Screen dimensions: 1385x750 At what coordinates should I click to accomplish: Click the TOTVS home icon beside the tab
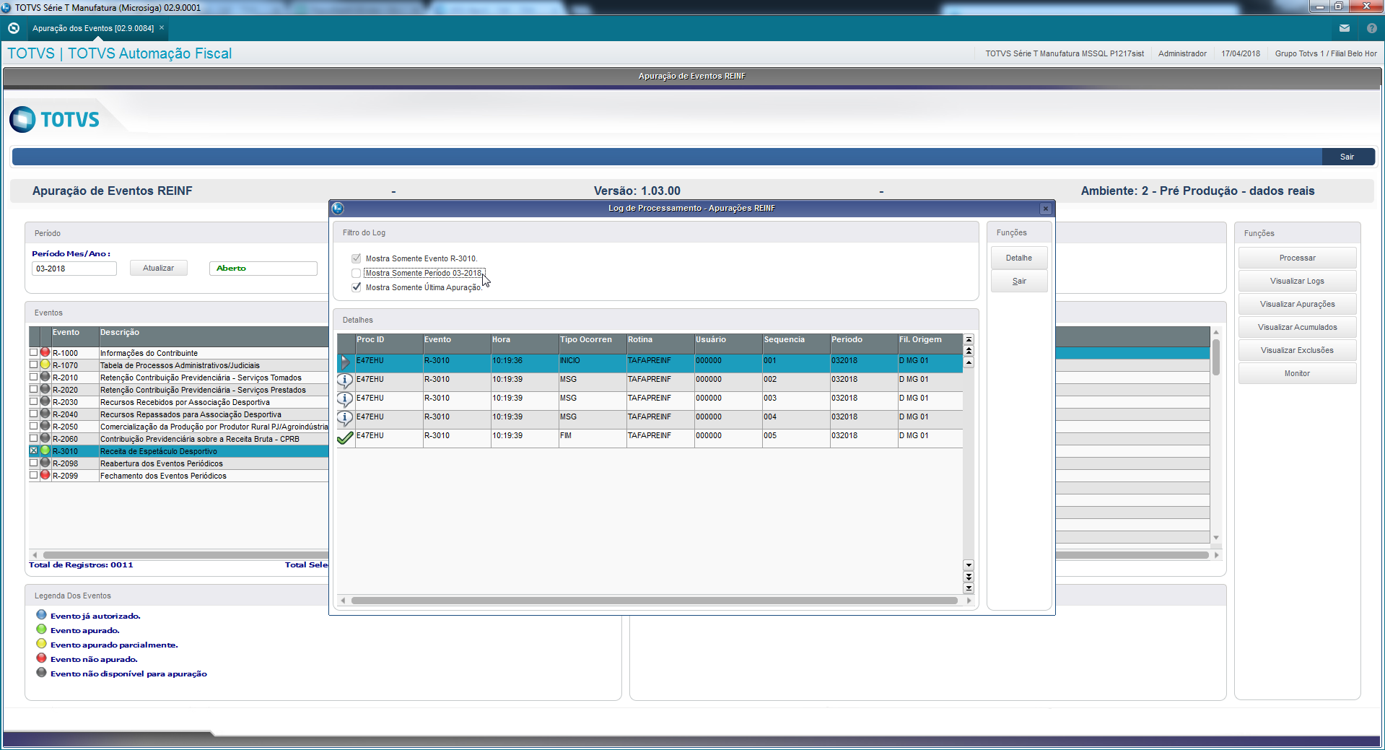point(14,28)
